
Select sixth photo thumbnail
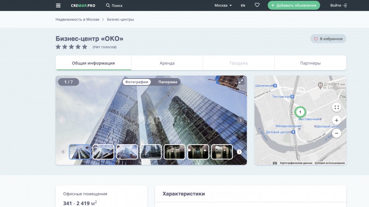tap(198, 152)
